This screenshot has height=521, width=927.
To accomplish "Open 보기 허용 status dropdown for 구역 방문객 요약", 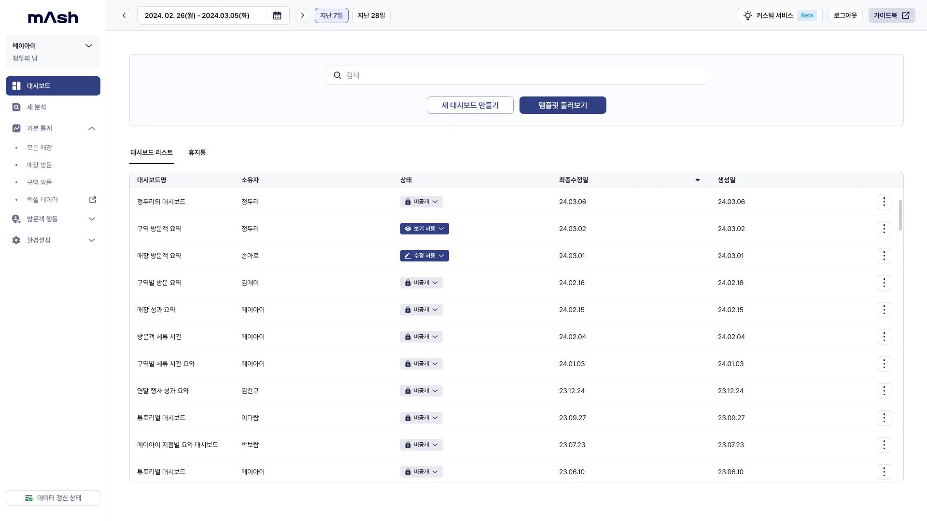I will click(424, 229).
